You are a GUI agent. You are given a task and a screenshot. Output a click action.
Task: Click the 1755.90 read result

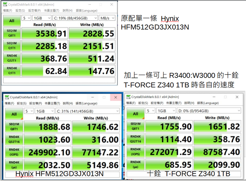click(169, 126)
